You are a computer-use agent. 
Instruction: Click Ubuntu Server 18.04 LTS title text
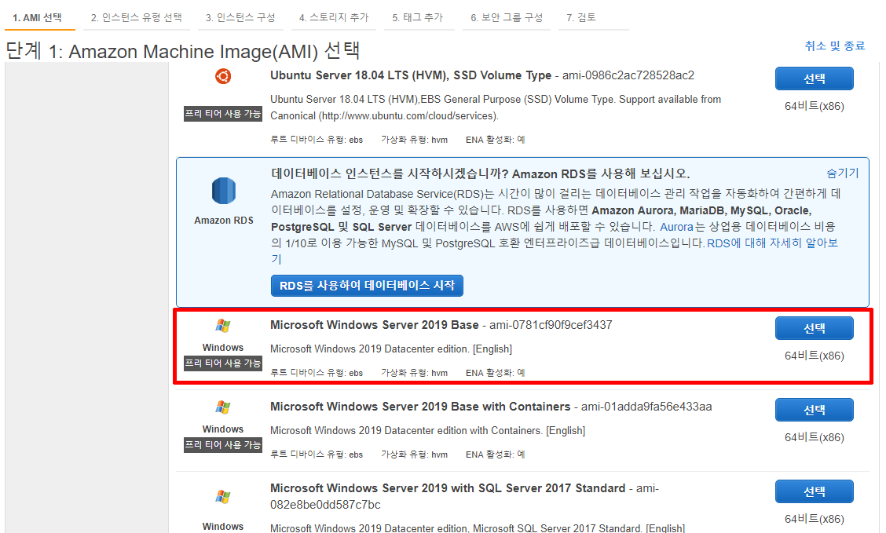pos(411,75)
